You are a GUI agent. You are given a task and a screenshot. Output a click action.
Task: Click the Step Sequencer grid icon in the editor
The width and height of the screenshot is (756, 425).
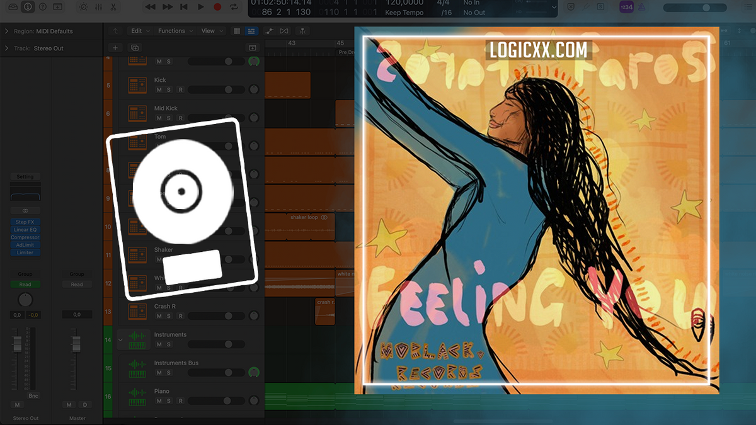pos(238,31)
